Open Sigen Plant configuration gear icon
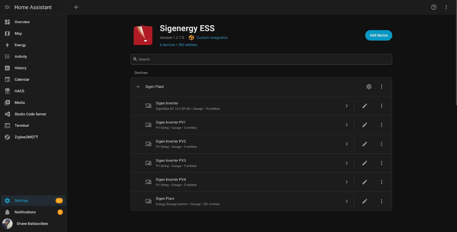The width and height of the screenshot is (457, 232). coord(369,87)
